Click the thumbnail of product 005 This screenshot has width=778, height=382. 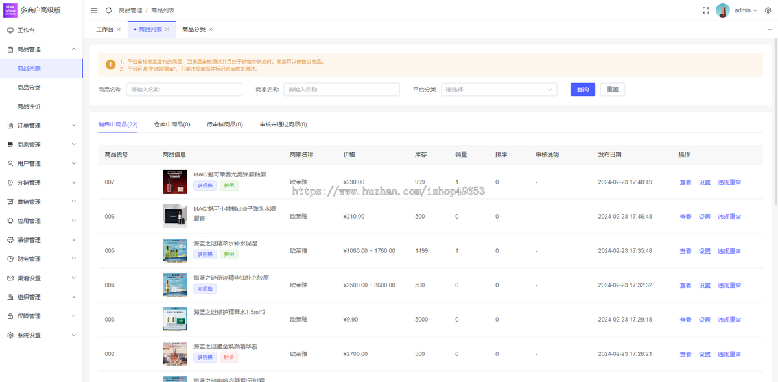pyautogui.click(x=174, y=250)
